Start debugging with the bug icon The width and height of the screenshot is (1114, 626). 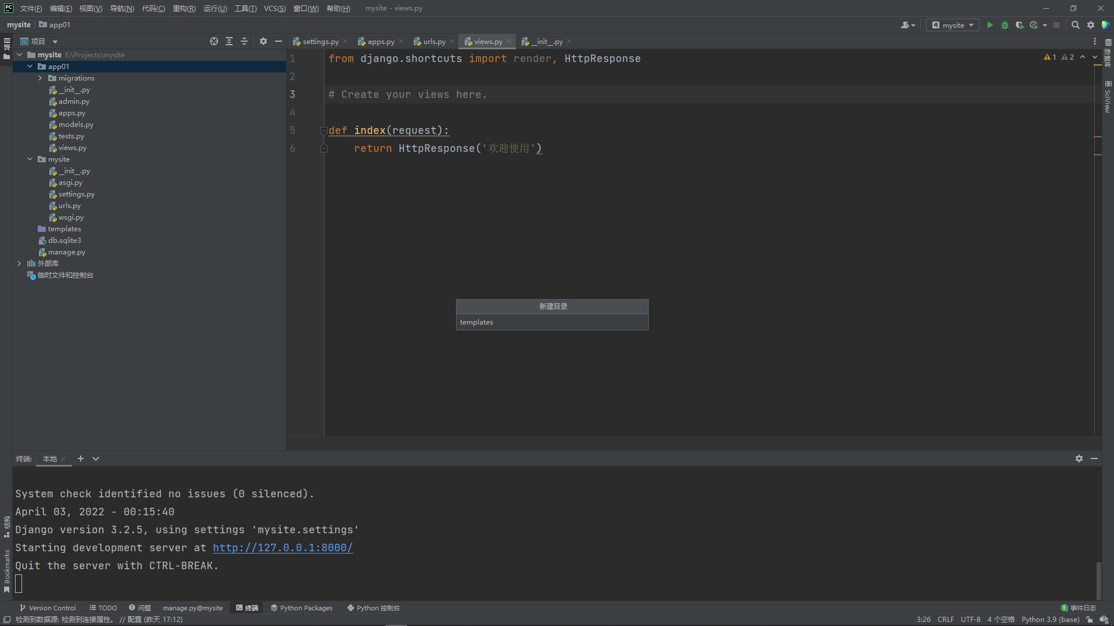[1005, 25]
